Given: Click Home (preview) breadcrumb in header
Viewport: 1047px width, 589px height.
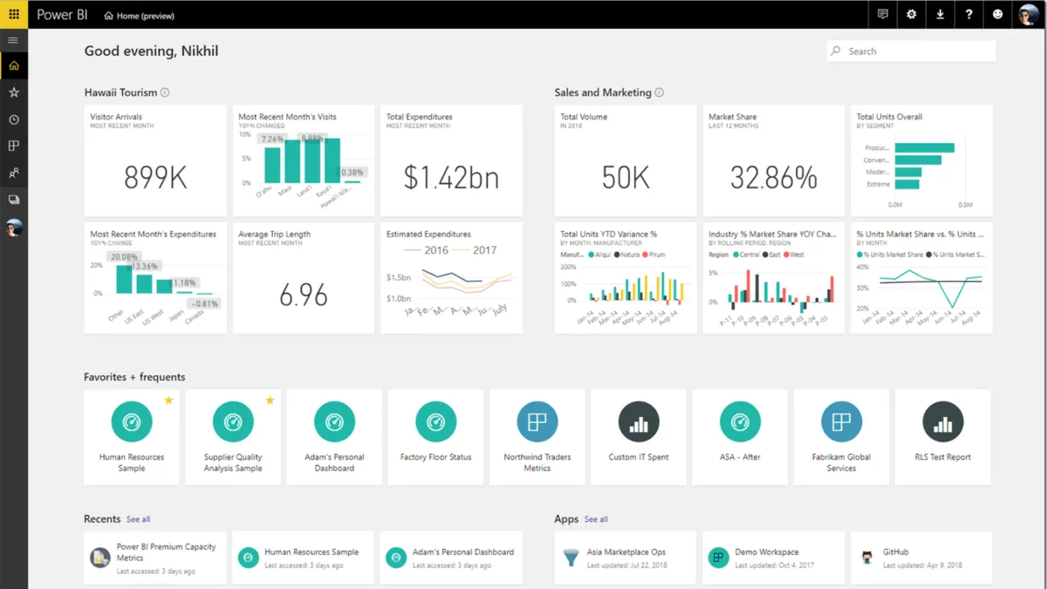Looking at the screenshot, I should 138,15.
